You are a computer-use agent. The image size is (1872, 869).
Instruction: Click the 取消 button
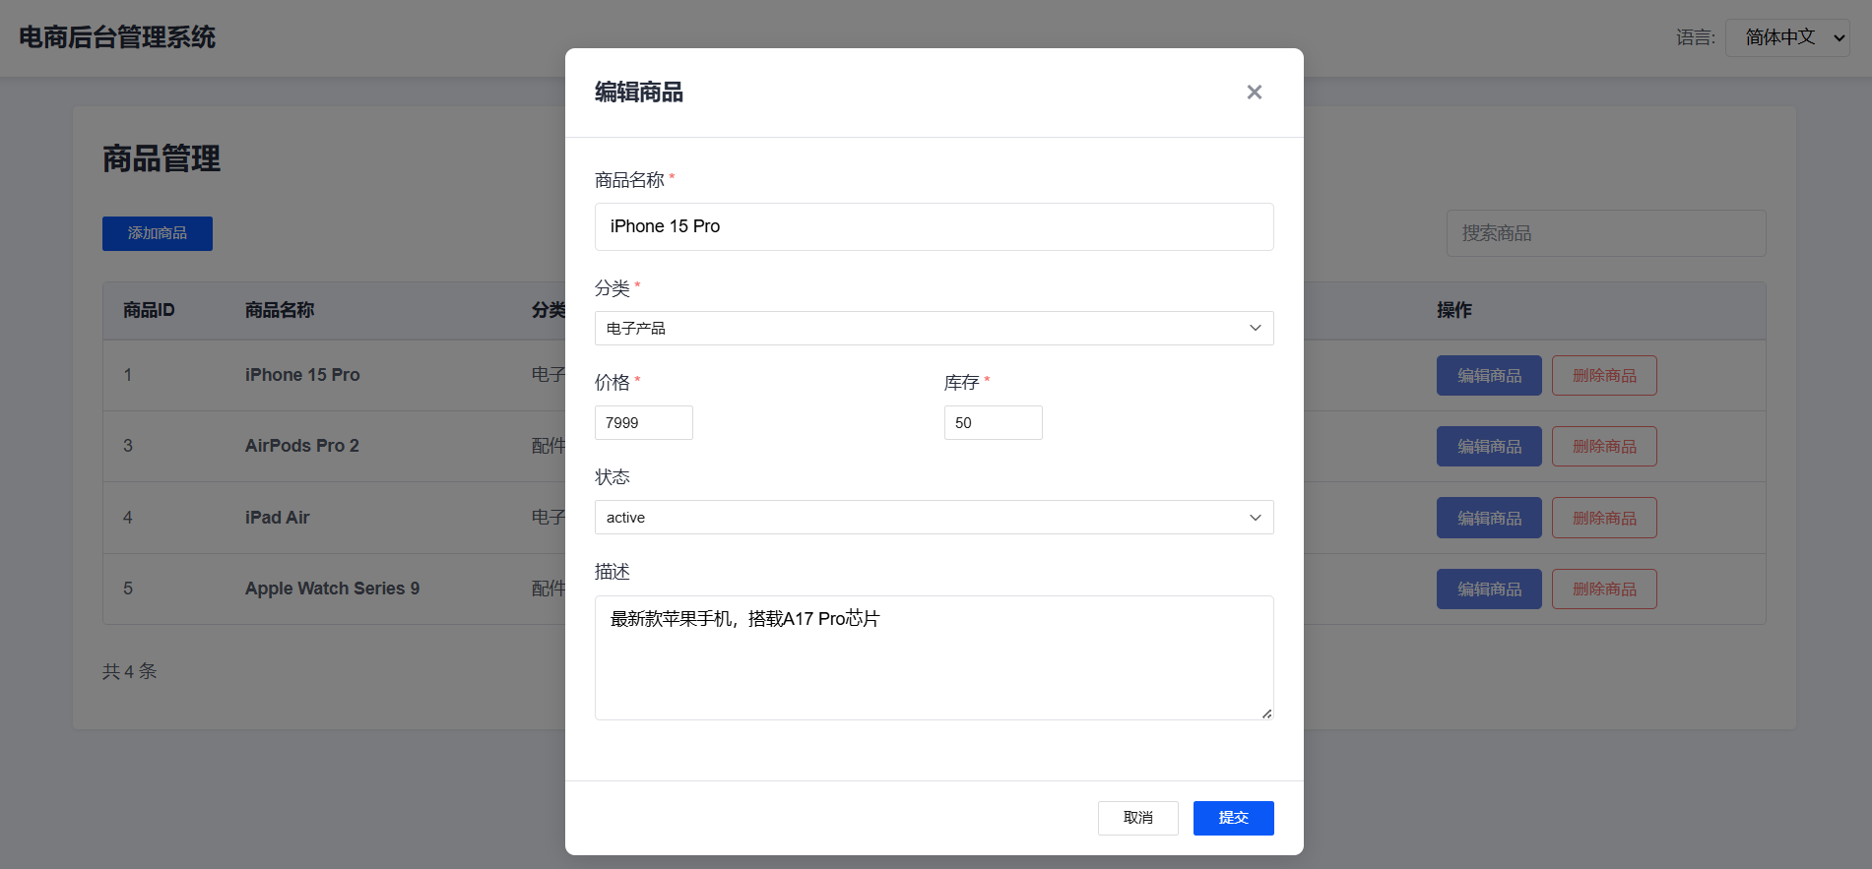(1137, 818)
